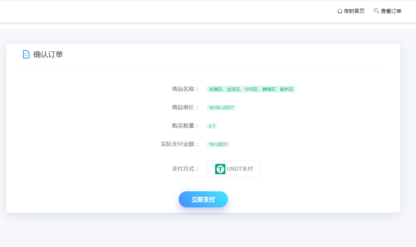Click the home icon beside 夜射首页
This screenshot has width=416, height=247.
coord(339,11)
